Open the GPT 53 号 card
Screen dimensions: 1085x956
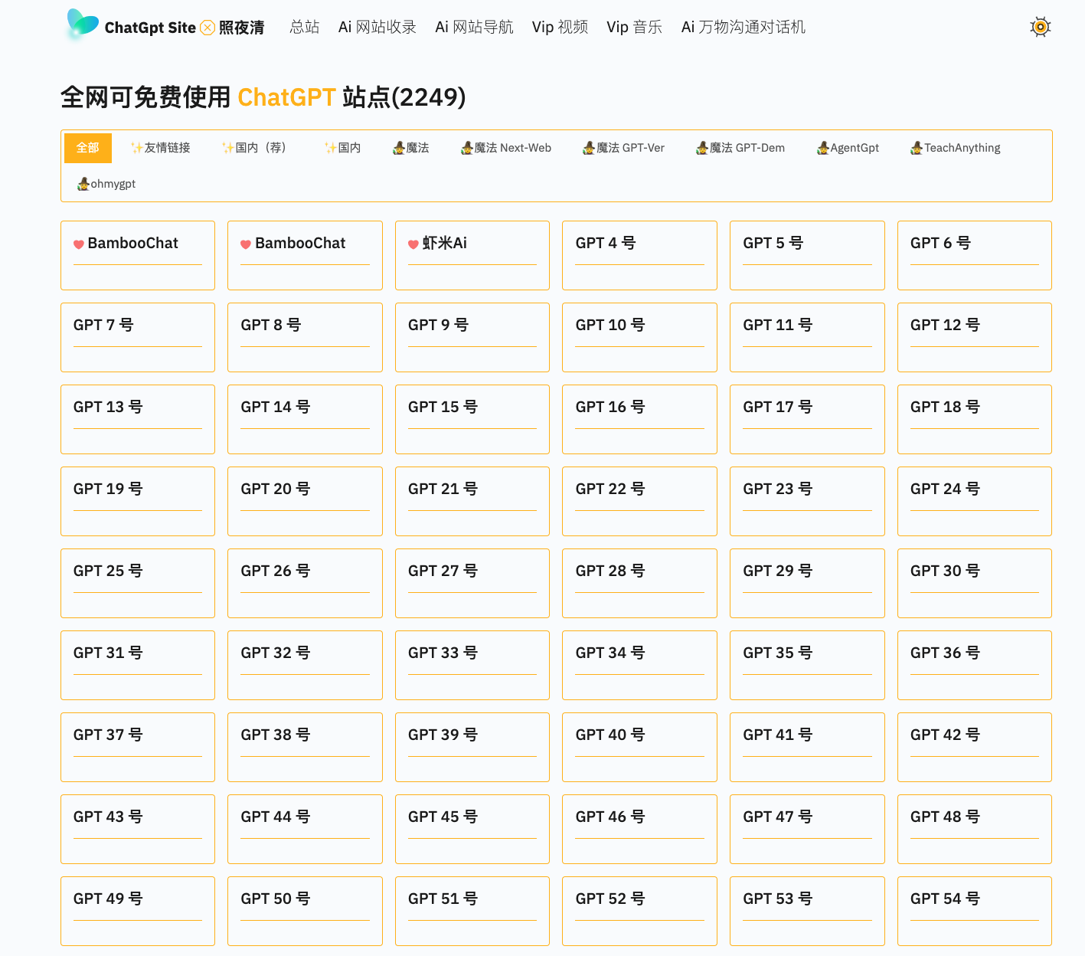click(x=807, y=911)
